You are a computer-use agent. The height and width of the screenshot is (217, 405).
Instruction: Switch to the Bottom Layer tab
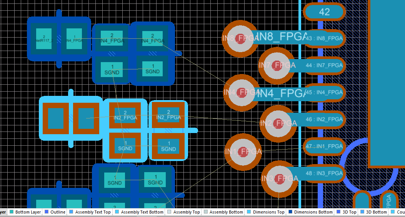(x=25, y=212)
